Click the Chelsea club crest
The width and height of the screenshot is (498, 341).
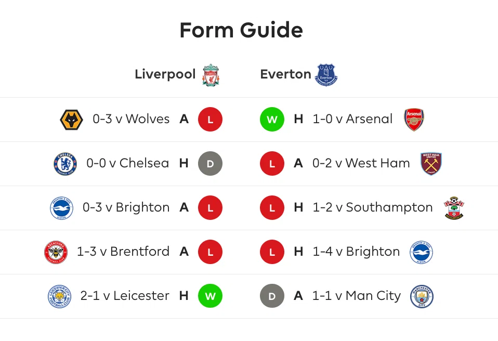(x=65, y=164)
